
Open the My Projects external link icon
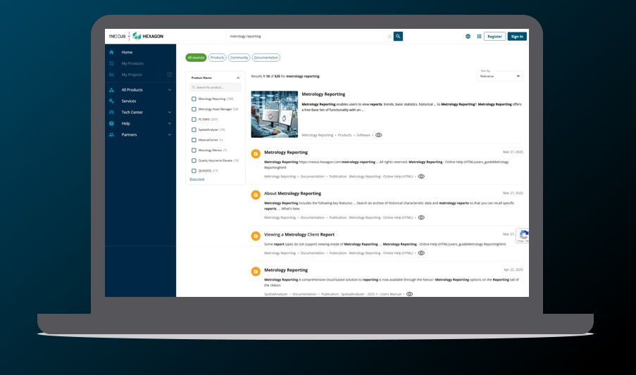pos(170,75)
